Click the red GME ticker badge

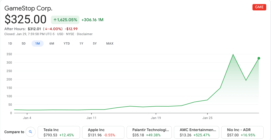tap(259, 7)
